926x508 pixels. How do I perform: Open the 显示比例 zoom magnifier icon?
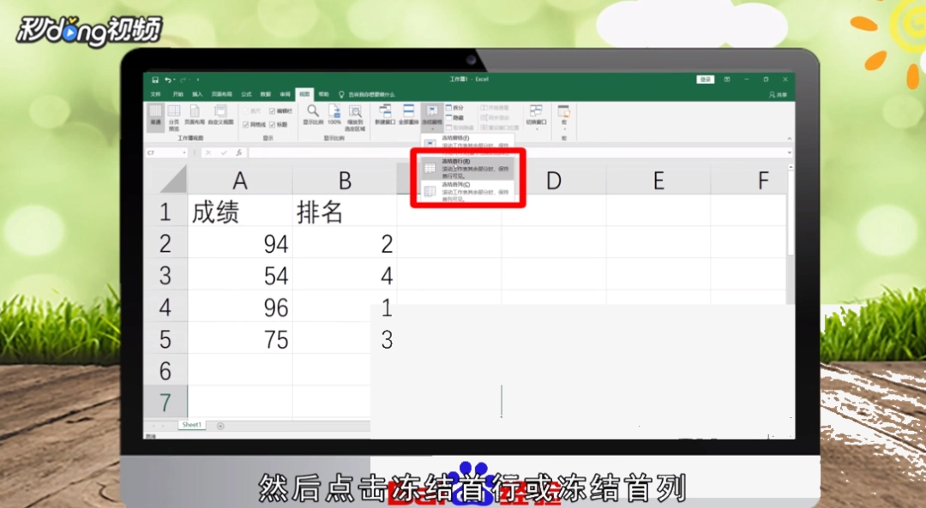(313, 115)
